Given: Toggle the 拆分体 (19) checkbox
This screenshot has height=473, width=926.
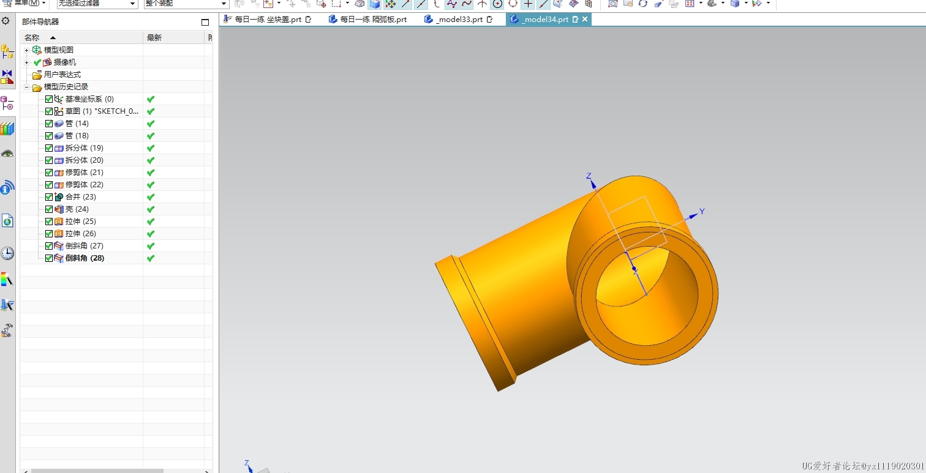Looking at the screenshot, I should coord(49,148).
